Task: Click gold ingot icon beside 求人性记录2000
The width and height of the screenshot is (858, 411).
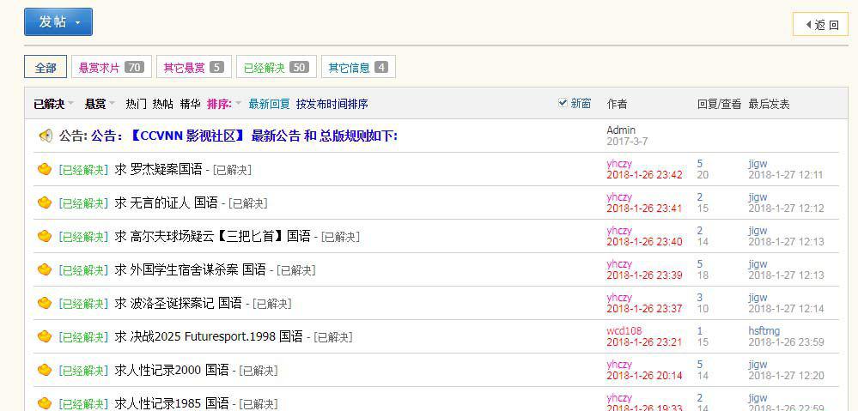Action: (45, 370)
